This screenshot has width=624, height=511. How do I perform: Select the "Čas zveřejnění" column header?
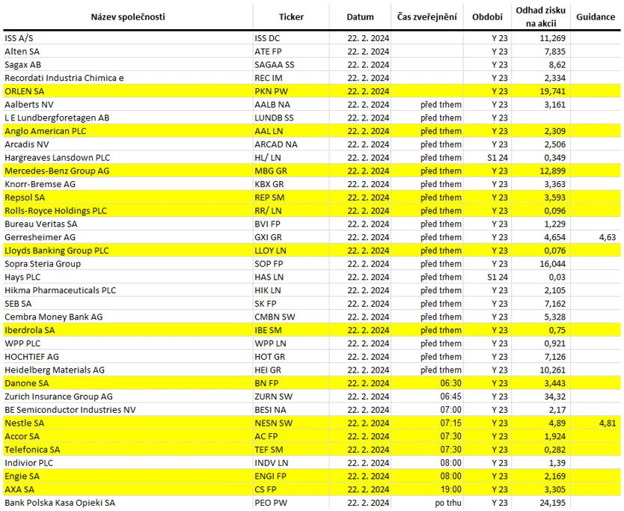(426, 17)
